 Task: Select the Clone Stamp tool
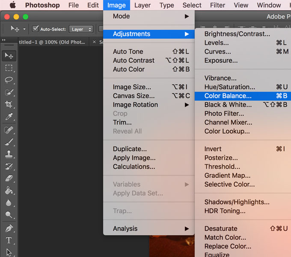click(9, 154)
